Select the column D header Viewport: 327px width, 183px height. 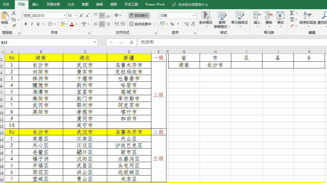[x=129, y=52]
